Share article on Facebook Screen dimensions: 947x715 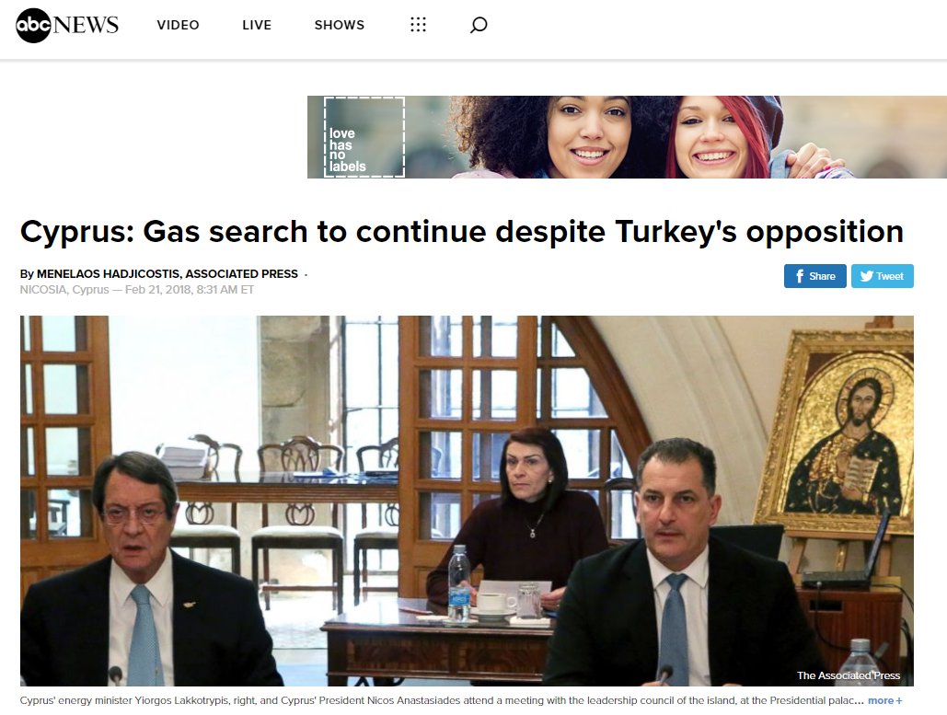coord(814,276)
